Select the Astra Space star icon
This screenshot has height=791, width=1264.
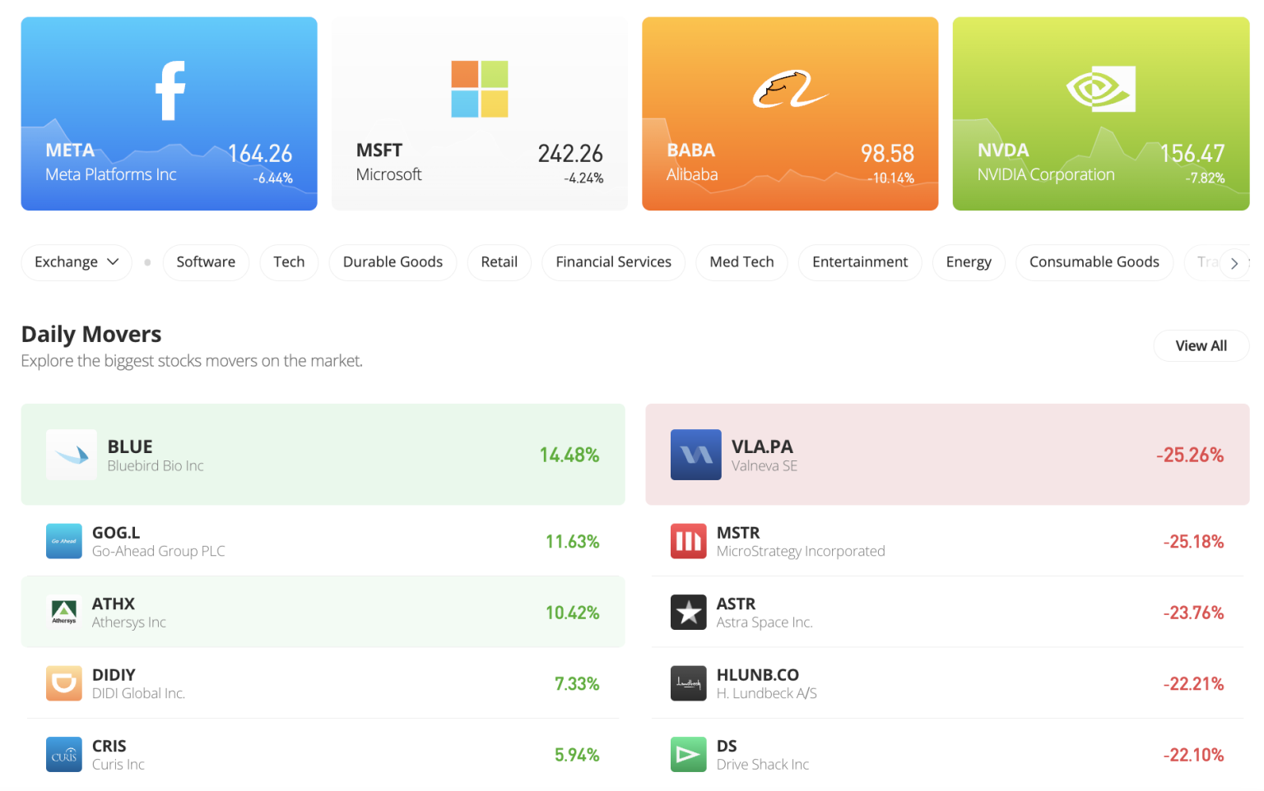point(688,612)
